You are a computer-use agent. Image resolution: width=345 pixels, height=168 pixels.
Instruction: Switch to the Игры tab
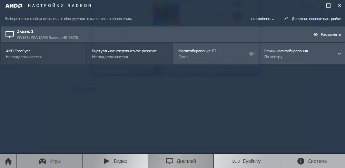pos(49,161)
